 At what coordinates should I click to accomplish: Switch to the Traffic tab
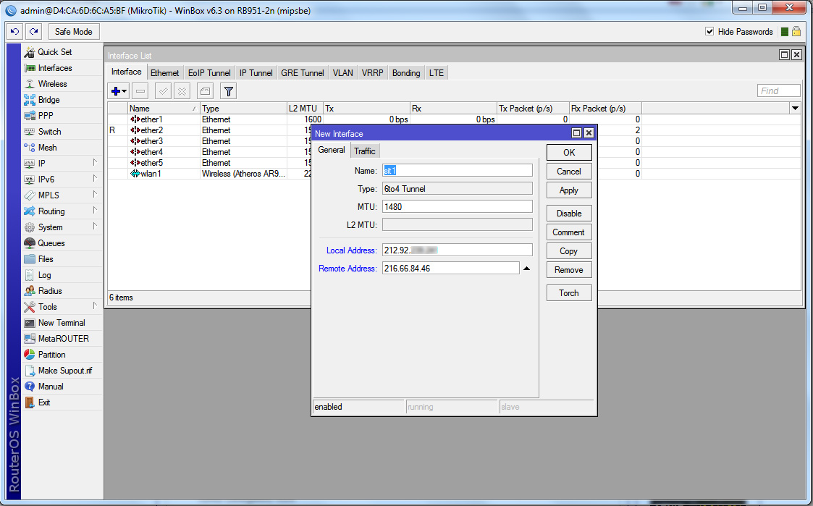pyautogui.click(x=364, y=151)
